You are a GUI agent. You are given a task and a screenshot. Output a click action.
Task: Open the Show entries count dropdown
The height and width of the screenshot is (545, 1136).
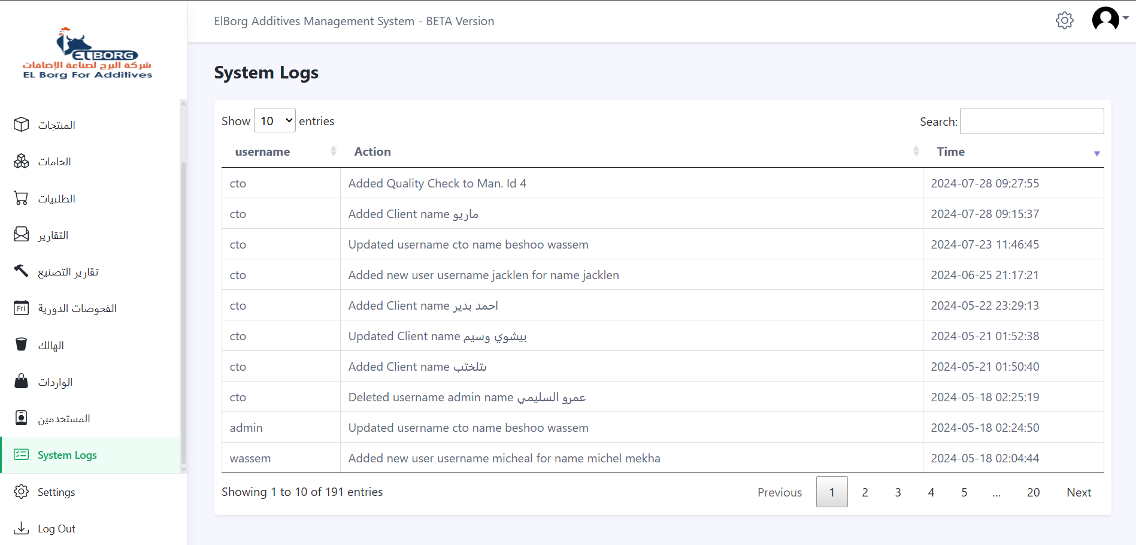tap(275, 121)
